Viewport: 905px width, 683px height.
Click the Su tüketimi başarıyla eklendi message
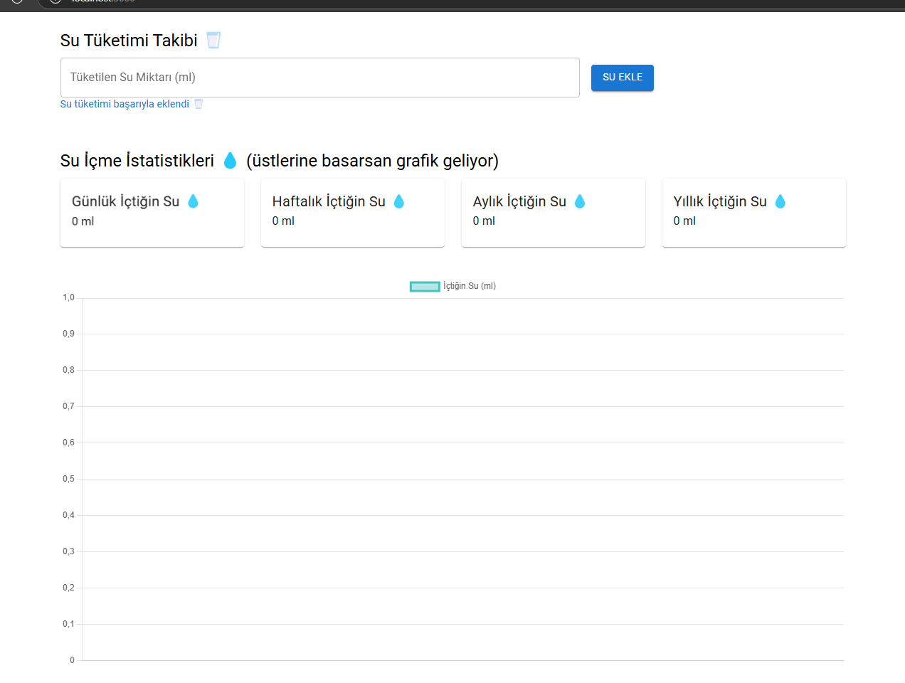tap(125, 104)
